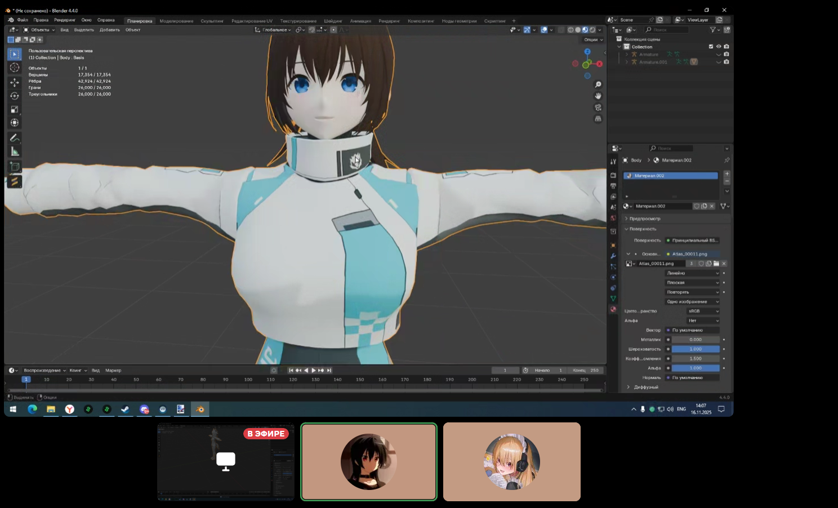Click the Play animation button
The height and width of the screenshot is (508, 838).
tap(314, 371)
